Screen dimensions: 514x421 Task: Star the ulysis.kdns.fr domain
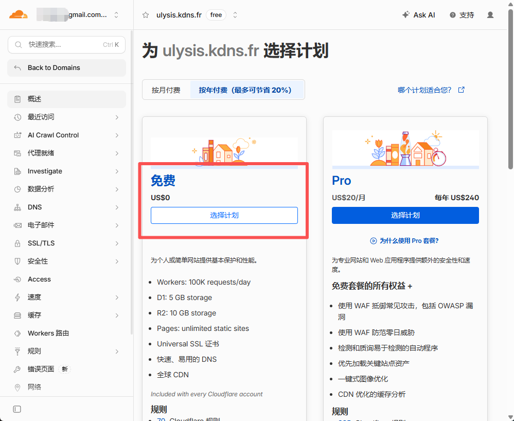(x=146, y=15)
